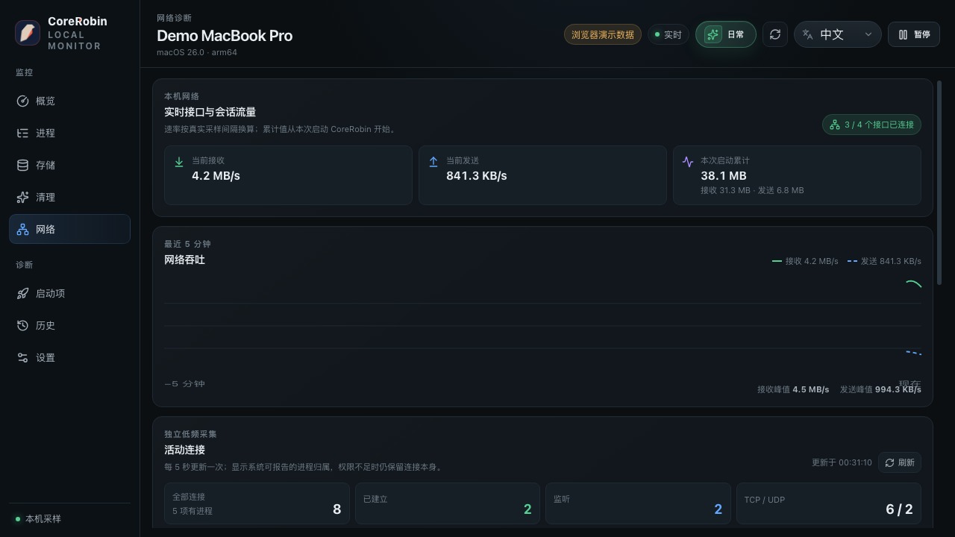Viewport: 955px width, 537px height.
Task: Click the activity pulse icon at 本次启动累计
Action: tap(688, 162)
